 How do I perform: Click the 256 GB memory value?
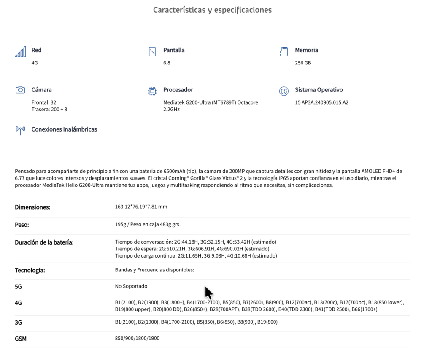(303, 63)
